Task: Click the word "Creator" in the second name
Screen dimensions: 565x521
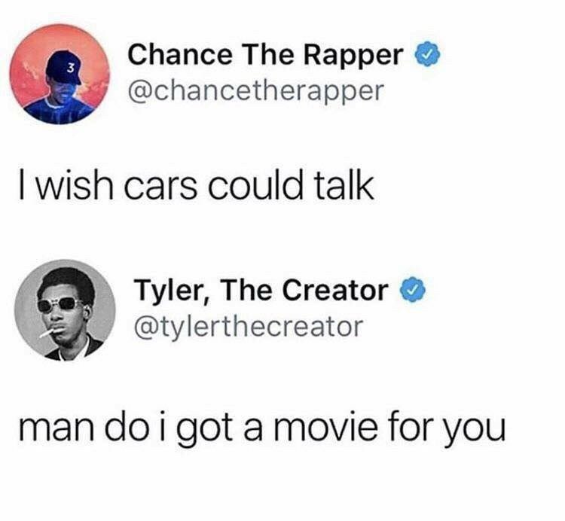Action: pyautogui.click(x=335, y=290)
